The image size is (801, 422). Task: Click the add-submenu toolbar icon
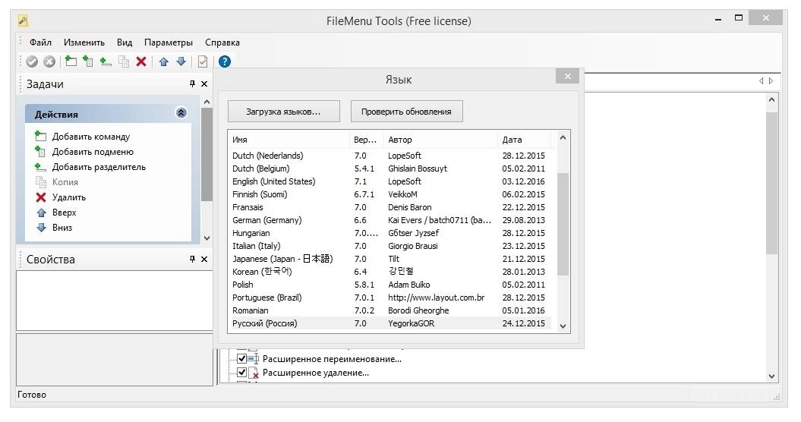point(88,61)
